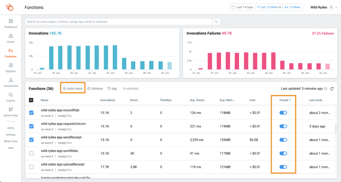Click the 2,239 ms duration value
Image resolution: width=341 pixels, height=182 pixels.
tap(197, 140)
